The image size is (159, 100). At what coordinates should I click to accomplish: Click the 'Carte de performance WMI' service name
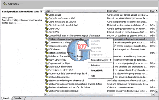click(x=62, y=18)
